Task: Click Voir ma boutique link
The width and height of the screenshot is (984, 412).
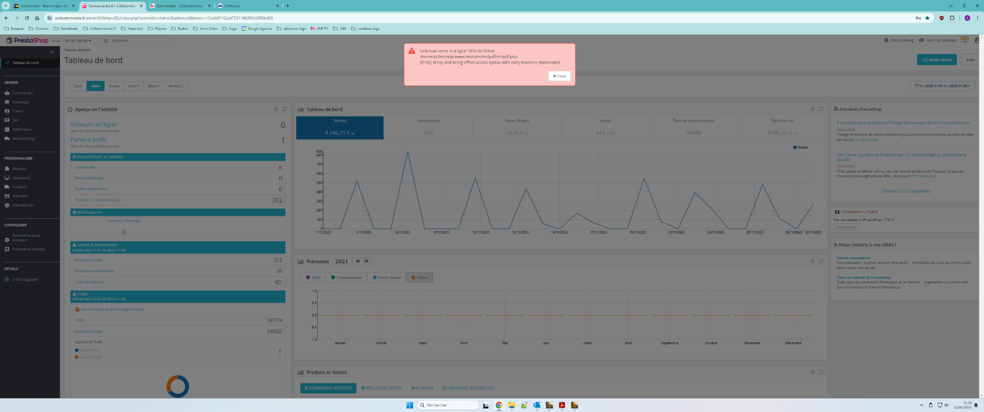Action: coord(941,40)
